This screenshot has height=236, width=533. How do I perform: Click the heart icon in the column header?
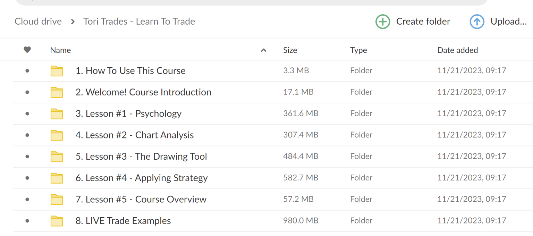pos(27,50)
